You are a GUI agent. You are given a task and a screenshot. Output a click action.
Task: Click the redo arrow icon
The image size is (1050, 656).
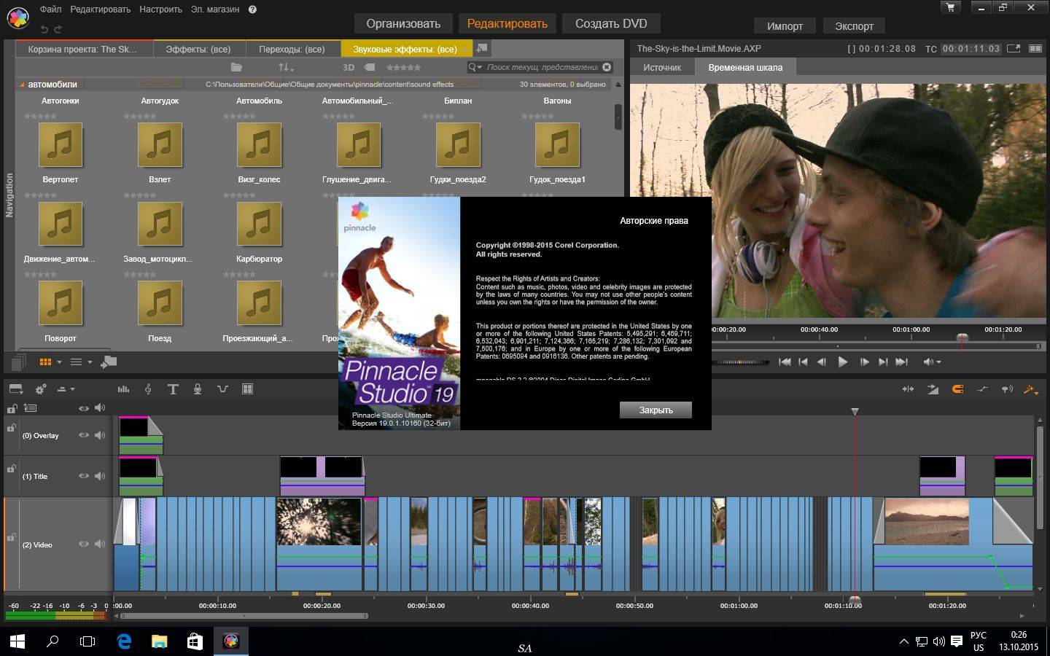tap(58, 29)
